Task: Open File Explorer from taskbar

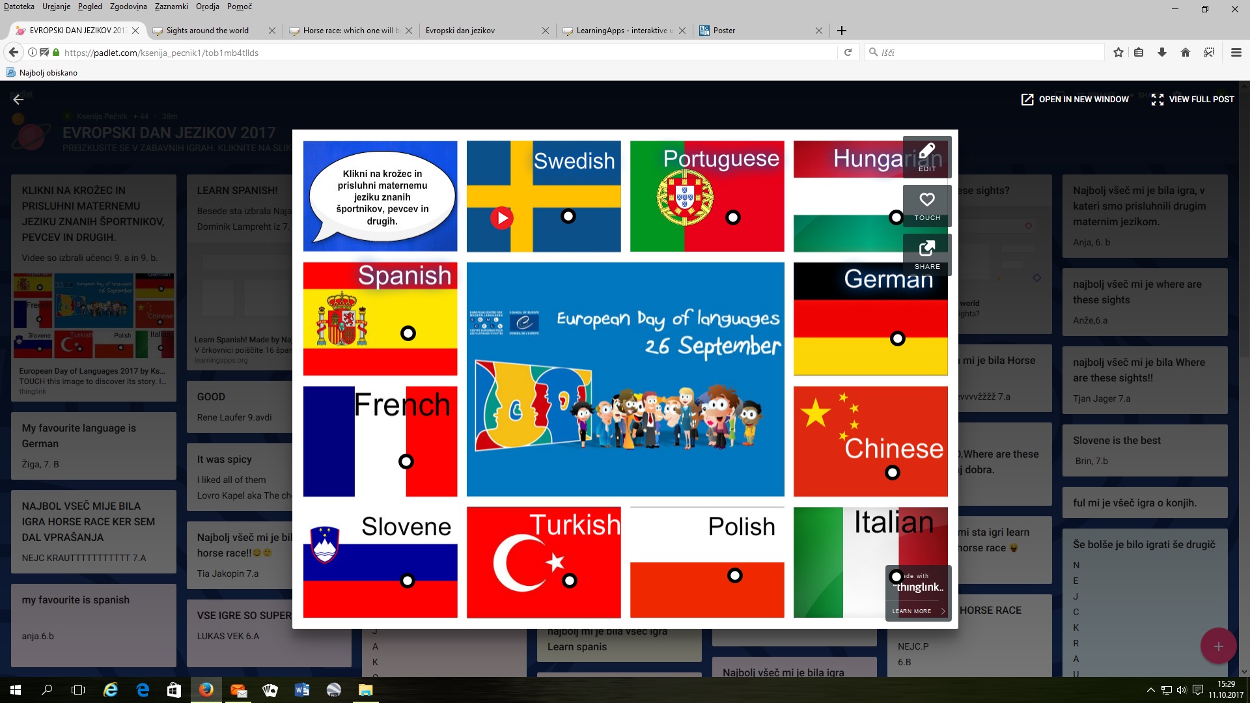Action: 366,690
